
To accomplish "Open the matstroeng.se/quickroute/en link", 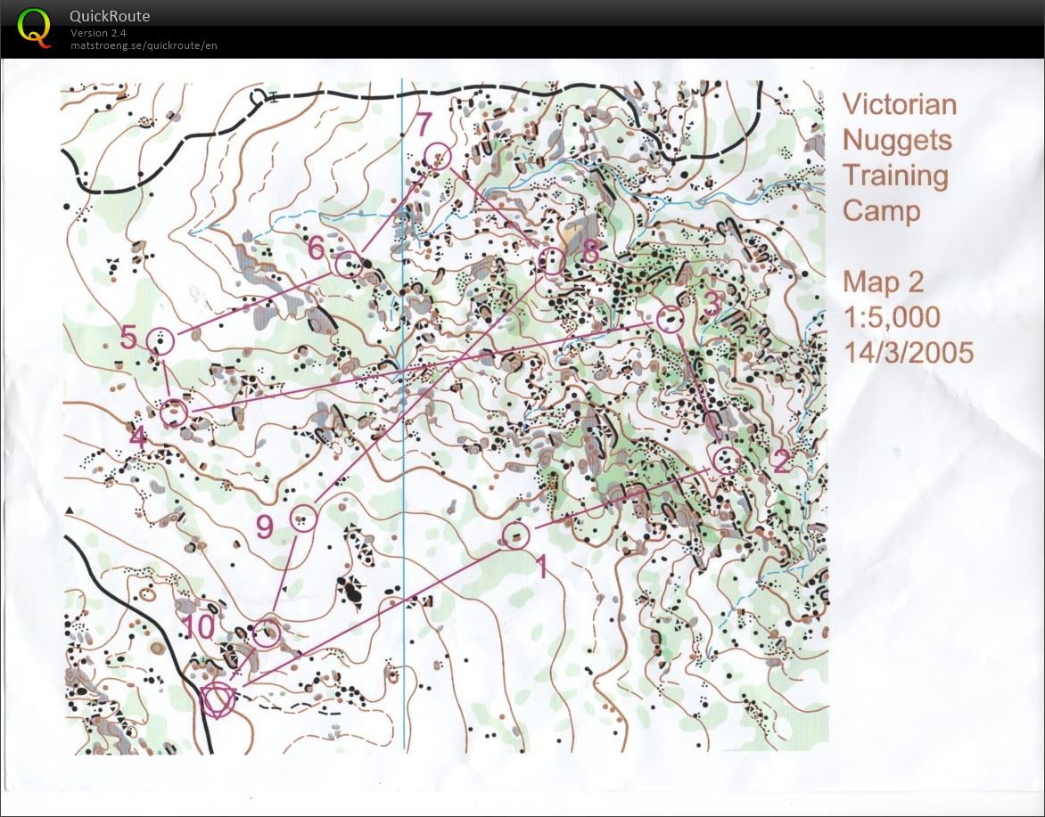I will tap(144, 45).
